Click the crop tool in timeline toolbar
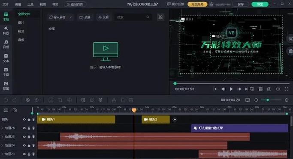This screenshot has width=293, height=159. (60, 100)
